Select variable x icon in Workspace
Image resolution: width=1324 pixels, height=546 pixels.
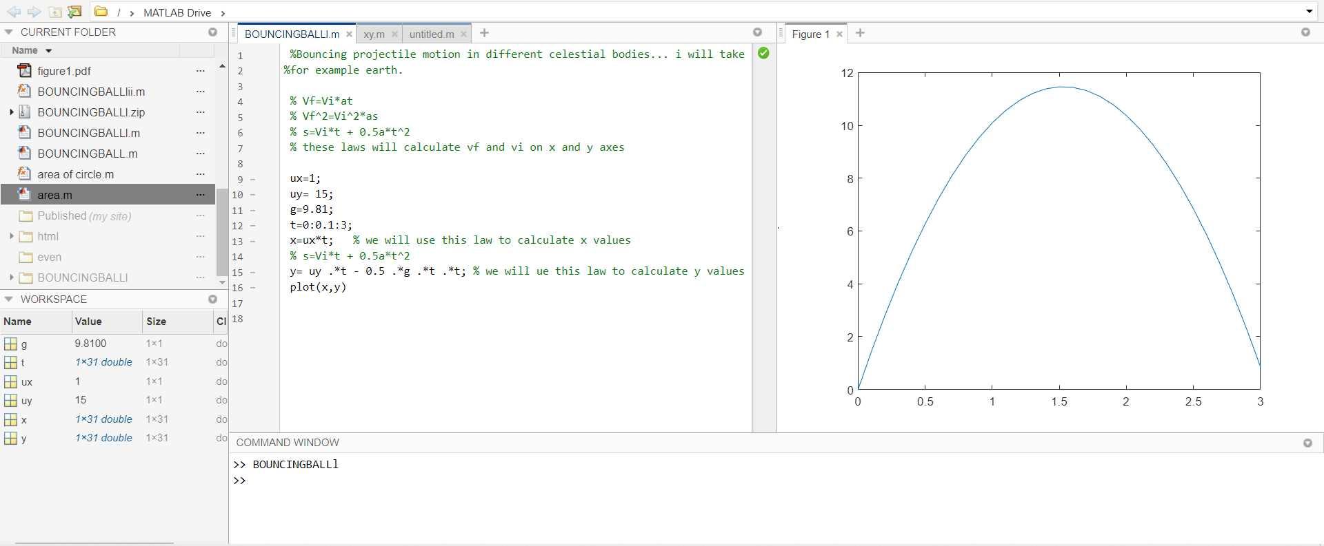10,419
